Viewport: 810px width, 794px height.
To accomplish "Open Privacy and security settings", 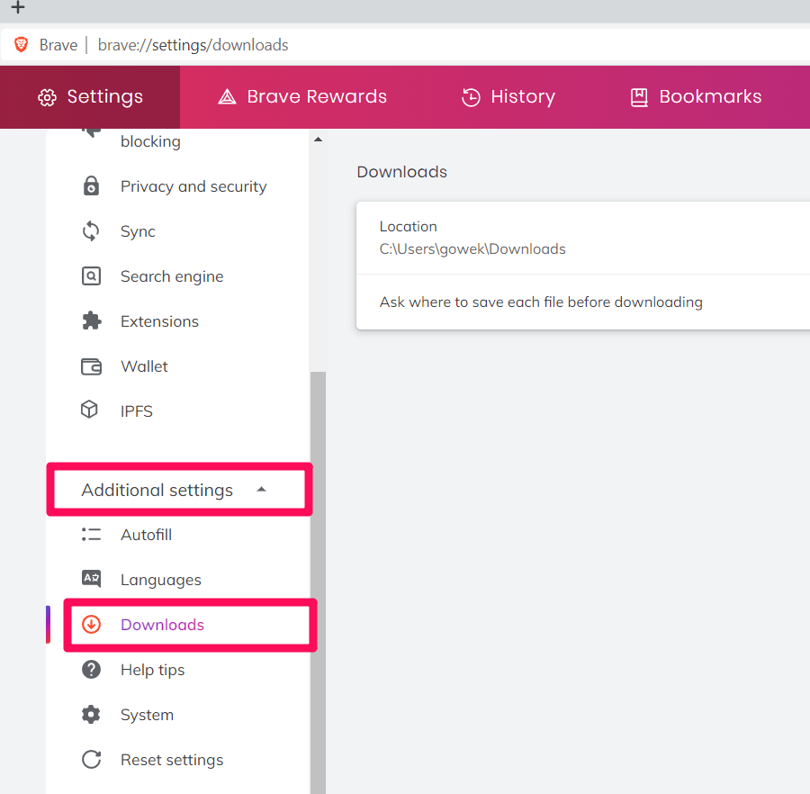I will [x=193, y=186].
